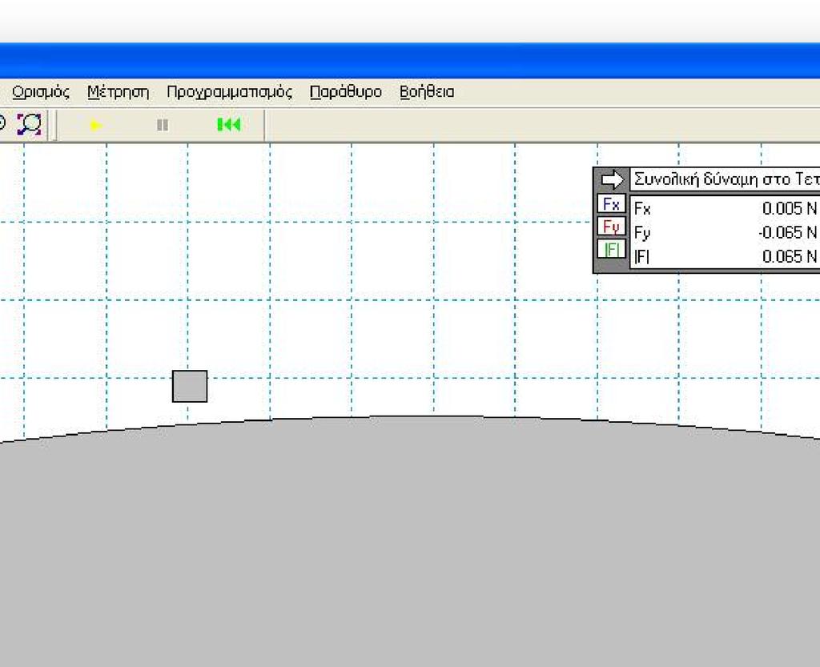The width and height of the screenshot is (820, 667).
Task: Start the simulation with the yellow play button
Action: (96, 125)
